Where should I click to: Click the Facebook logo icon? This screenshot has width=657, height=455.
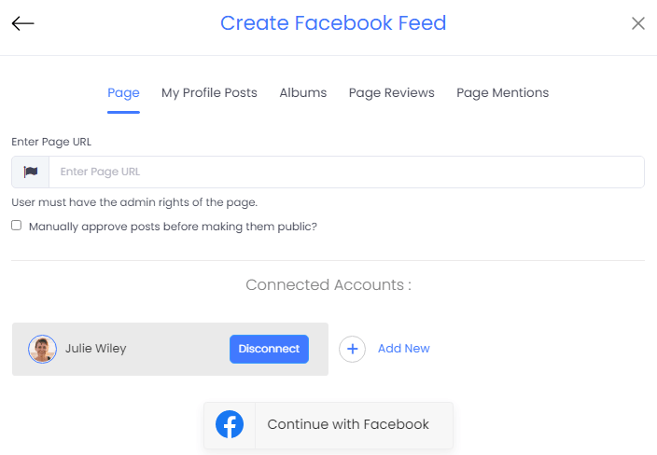pyautogui.click(x=230, y=424)
